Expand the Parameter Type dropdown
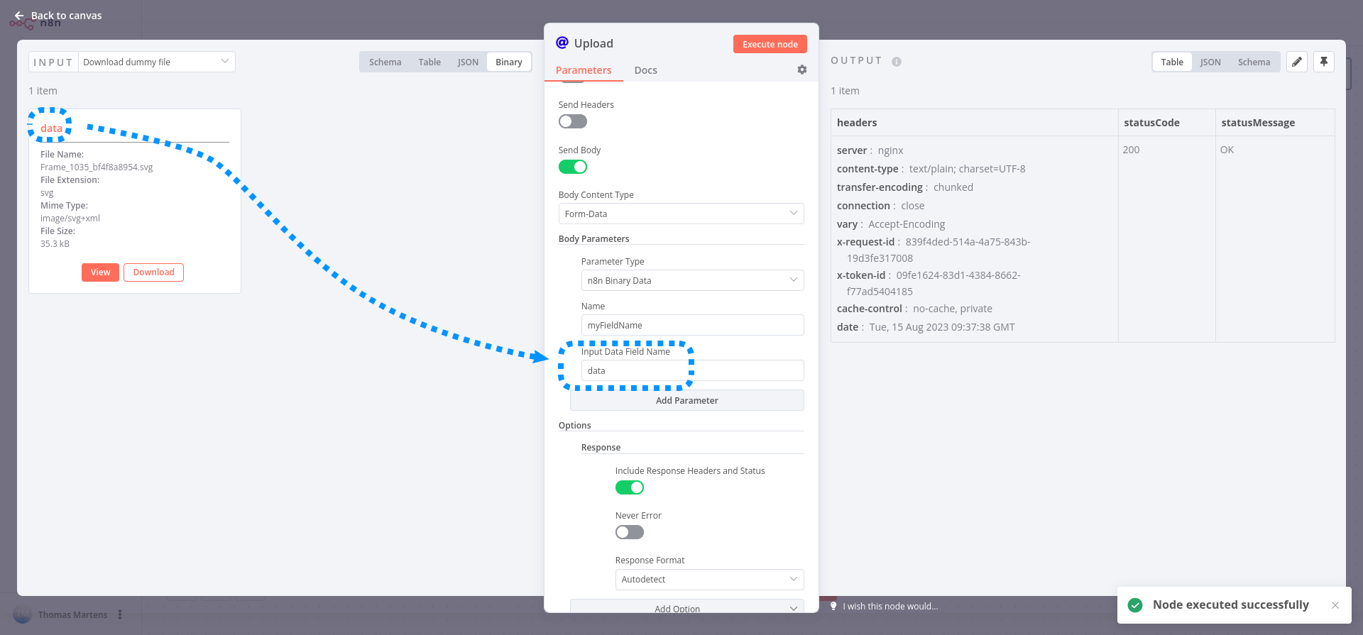 point(692,280)
